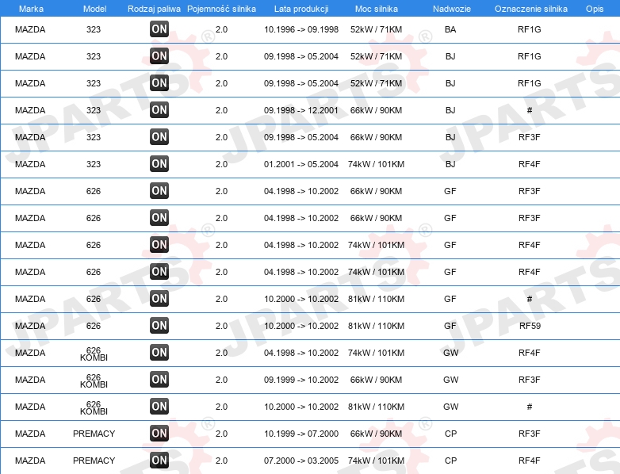Screen dimensions: 620x474
Task: Click the ON icon in the PREMACY RF3F row
Action: [x=159, y=434]
